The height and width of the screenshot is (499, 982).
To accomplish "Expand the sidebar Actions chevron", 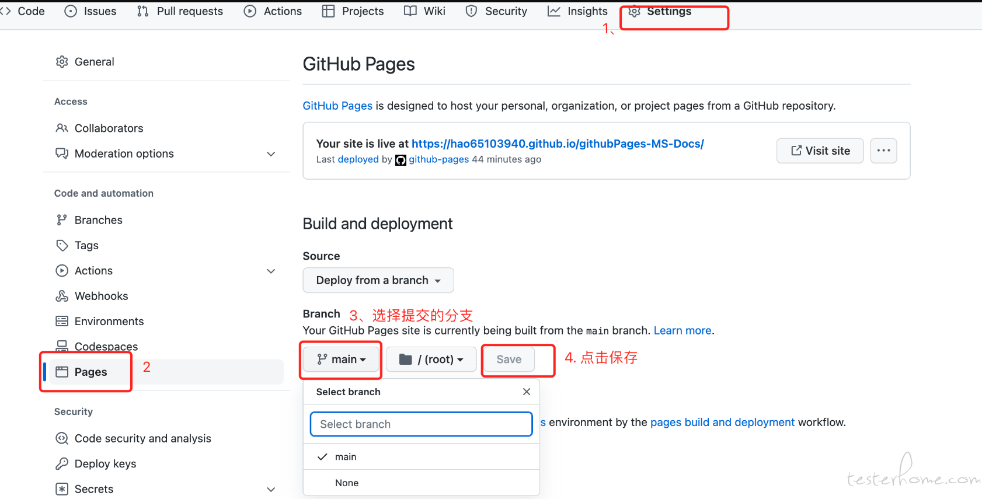I will click(x=271, y=271).
